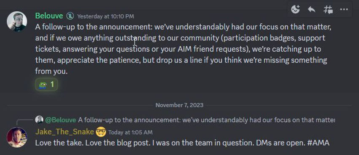Toggle the frog emoji reaction

(46, 84)
